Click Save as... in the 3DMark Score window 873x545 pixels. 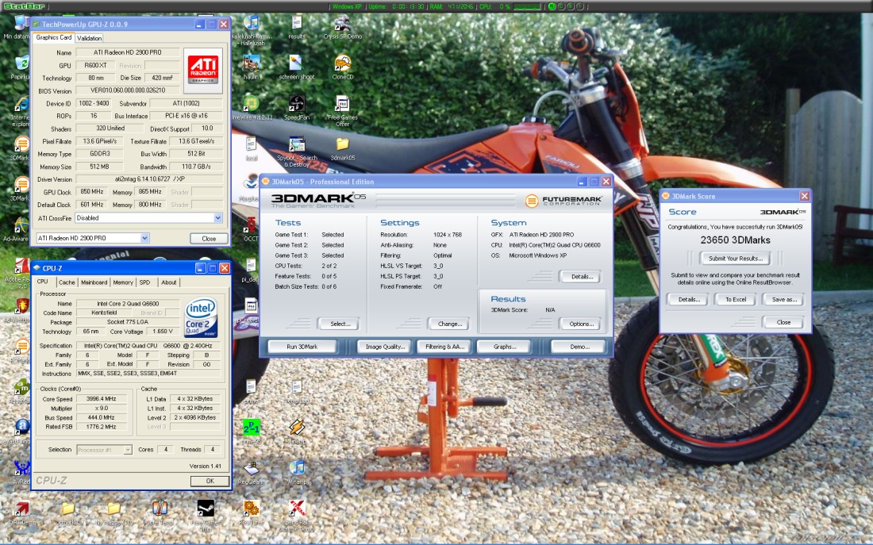pyautogui.click(x=784, y=299)
